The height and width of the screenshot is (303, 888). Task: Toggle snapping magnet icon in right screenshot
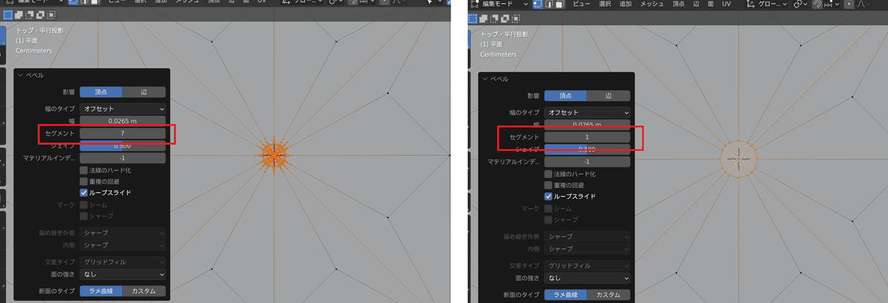(817, 4)
